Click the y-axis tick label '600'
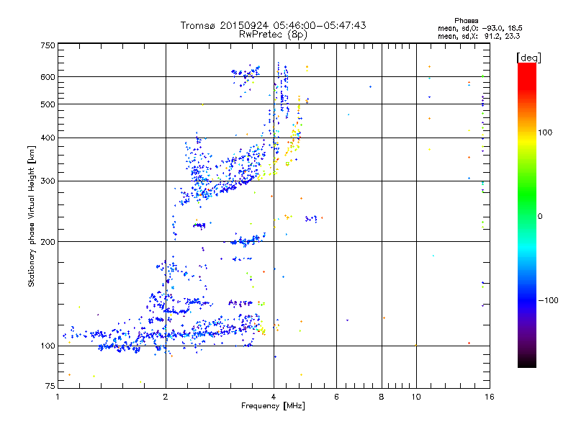This screenshot has width=576, height=432. click(x=48, y=77)
